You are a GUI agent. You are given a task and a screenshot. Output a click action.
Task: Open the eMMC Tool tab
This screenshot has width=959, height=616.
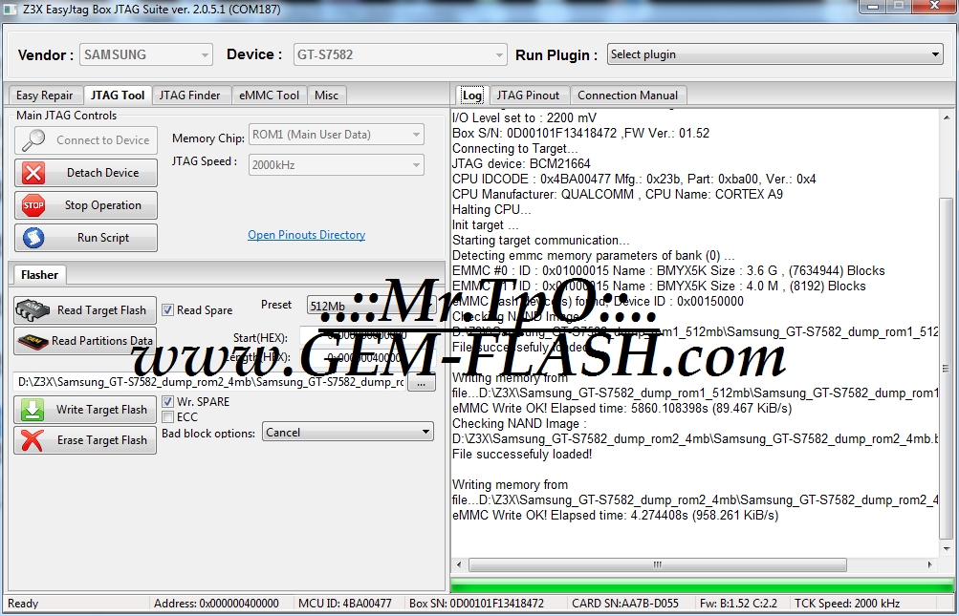point(269,96)
